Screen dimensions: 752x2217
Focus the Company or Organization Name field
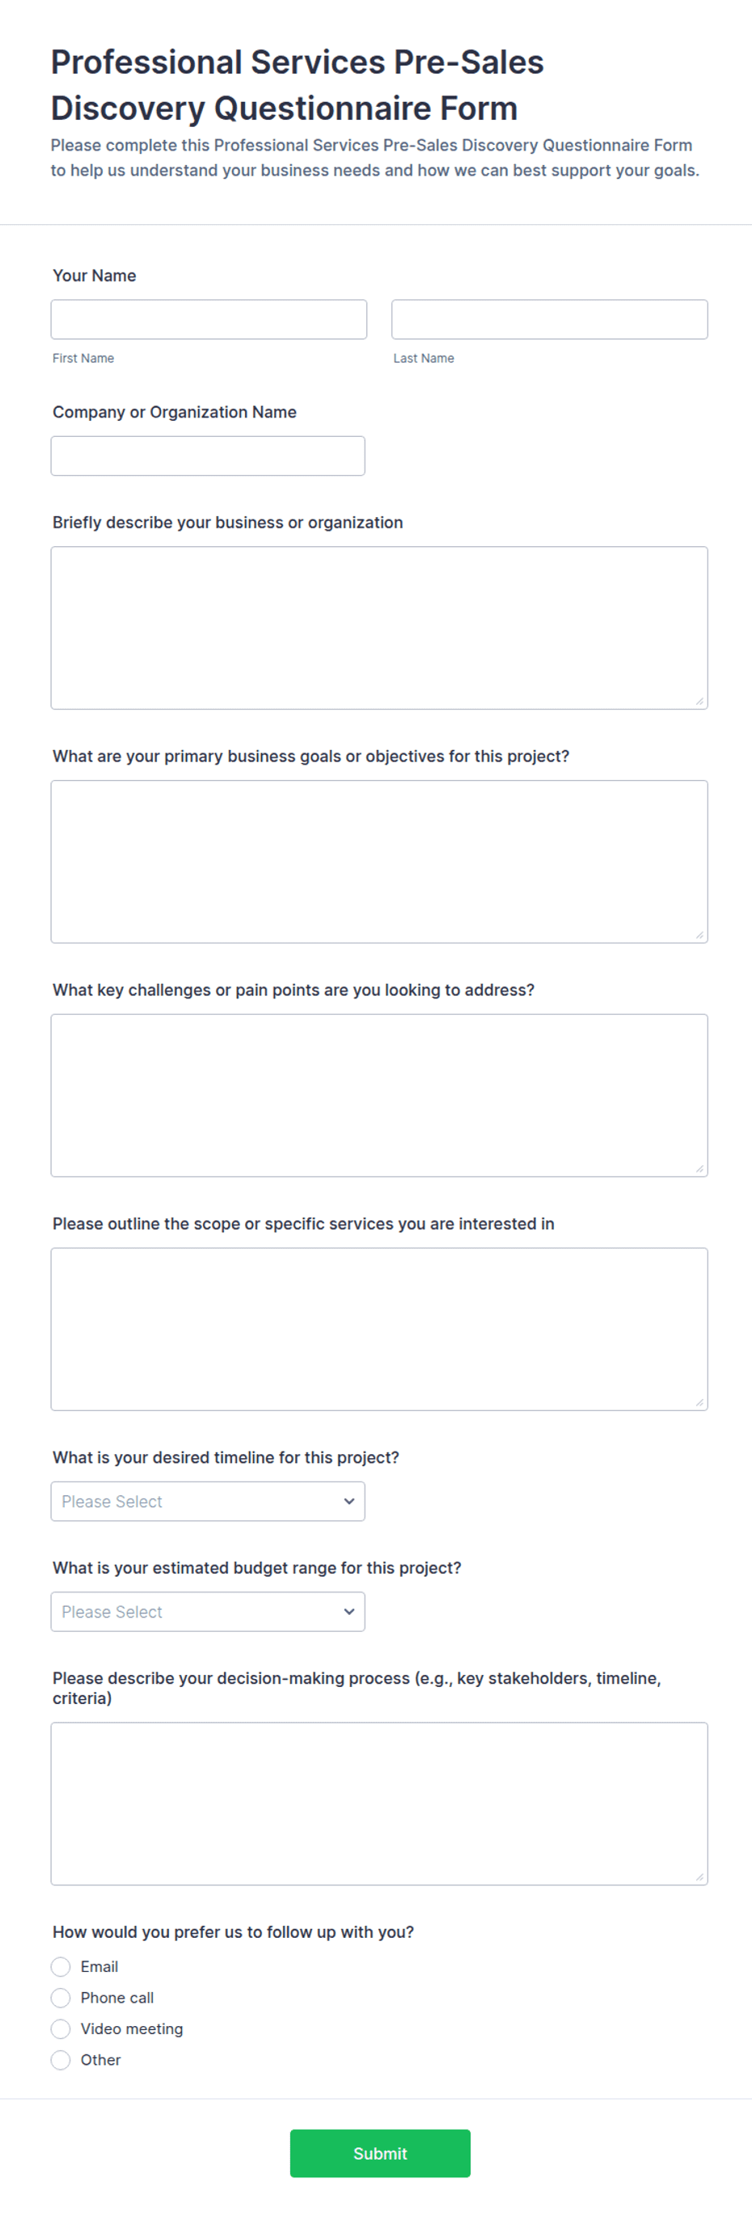click(x=207, y=456)
